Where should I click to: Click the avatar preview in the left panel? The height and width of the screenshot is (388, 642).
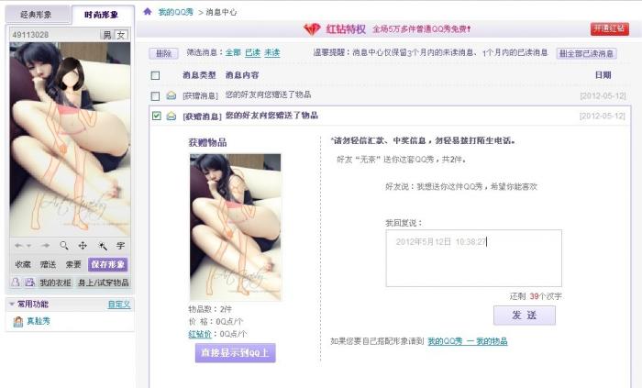coord(70,139)
